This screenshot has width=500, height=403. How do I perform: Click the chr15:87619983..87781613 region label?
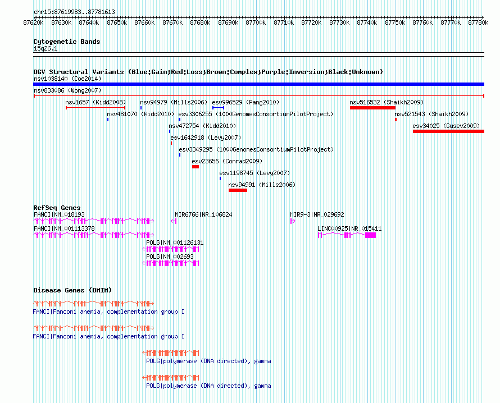(74, 12)
